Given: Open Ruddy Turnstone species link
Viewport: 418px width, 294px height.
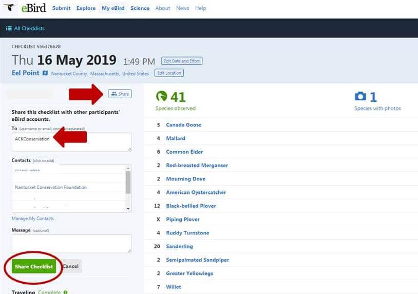Looking at the screenshot, I should pos(187,233).
